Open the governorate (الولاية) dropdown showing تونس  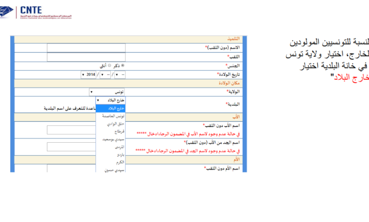point(107,92)
